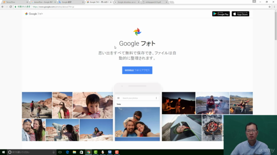Click the Google Photos pinwheel logo in header
This screenshot has width=277, height=155.
point(26,14)
